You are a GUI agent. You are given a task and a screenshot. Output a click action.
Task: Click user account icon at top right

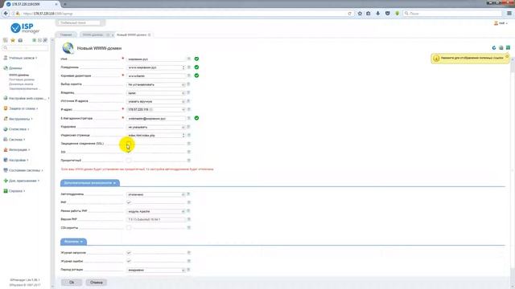(496, 23)
